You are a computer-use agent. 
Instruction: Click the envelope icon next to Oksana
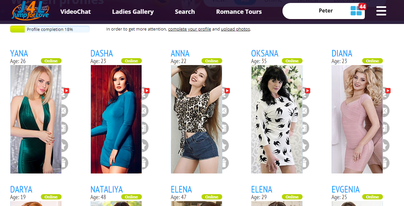[x=306, y=111]
